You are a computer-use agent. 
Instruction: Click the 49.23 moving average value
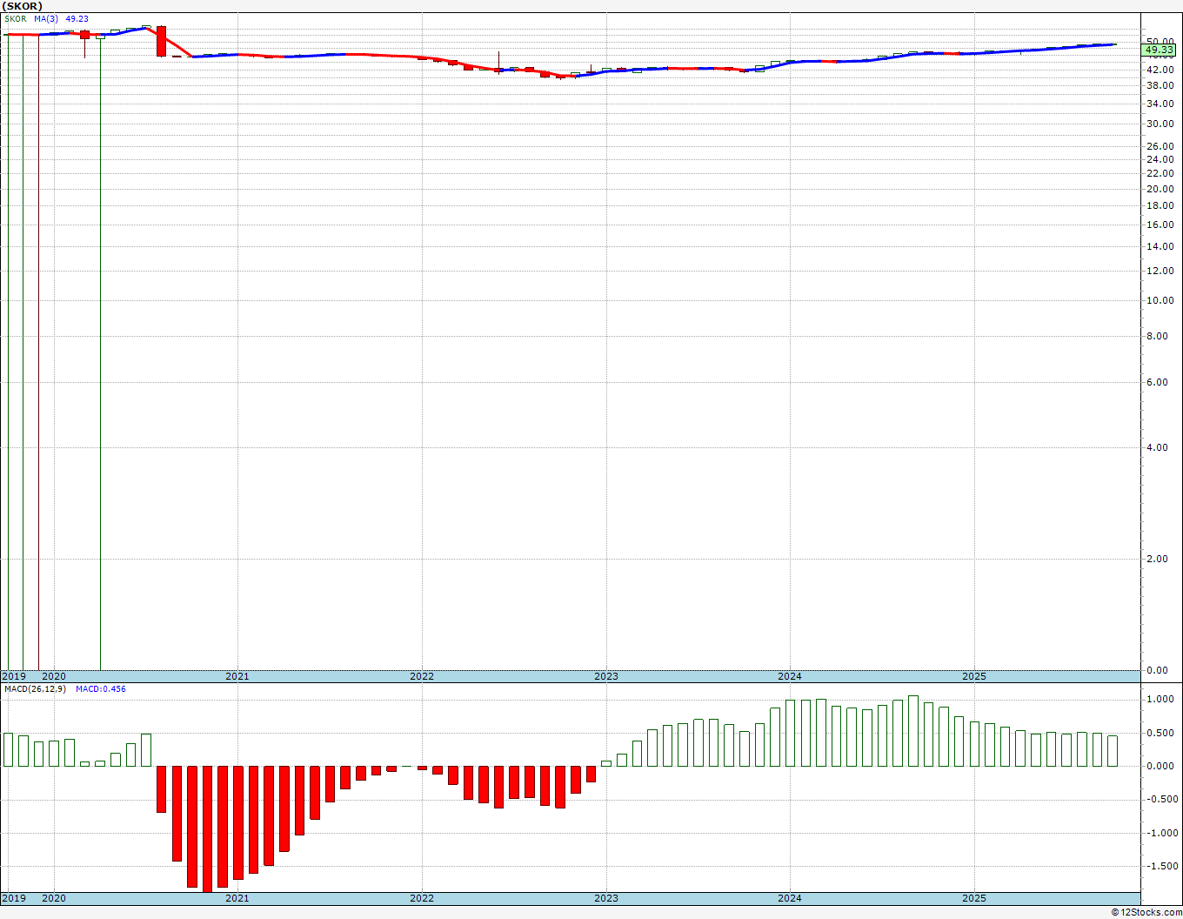77,19
